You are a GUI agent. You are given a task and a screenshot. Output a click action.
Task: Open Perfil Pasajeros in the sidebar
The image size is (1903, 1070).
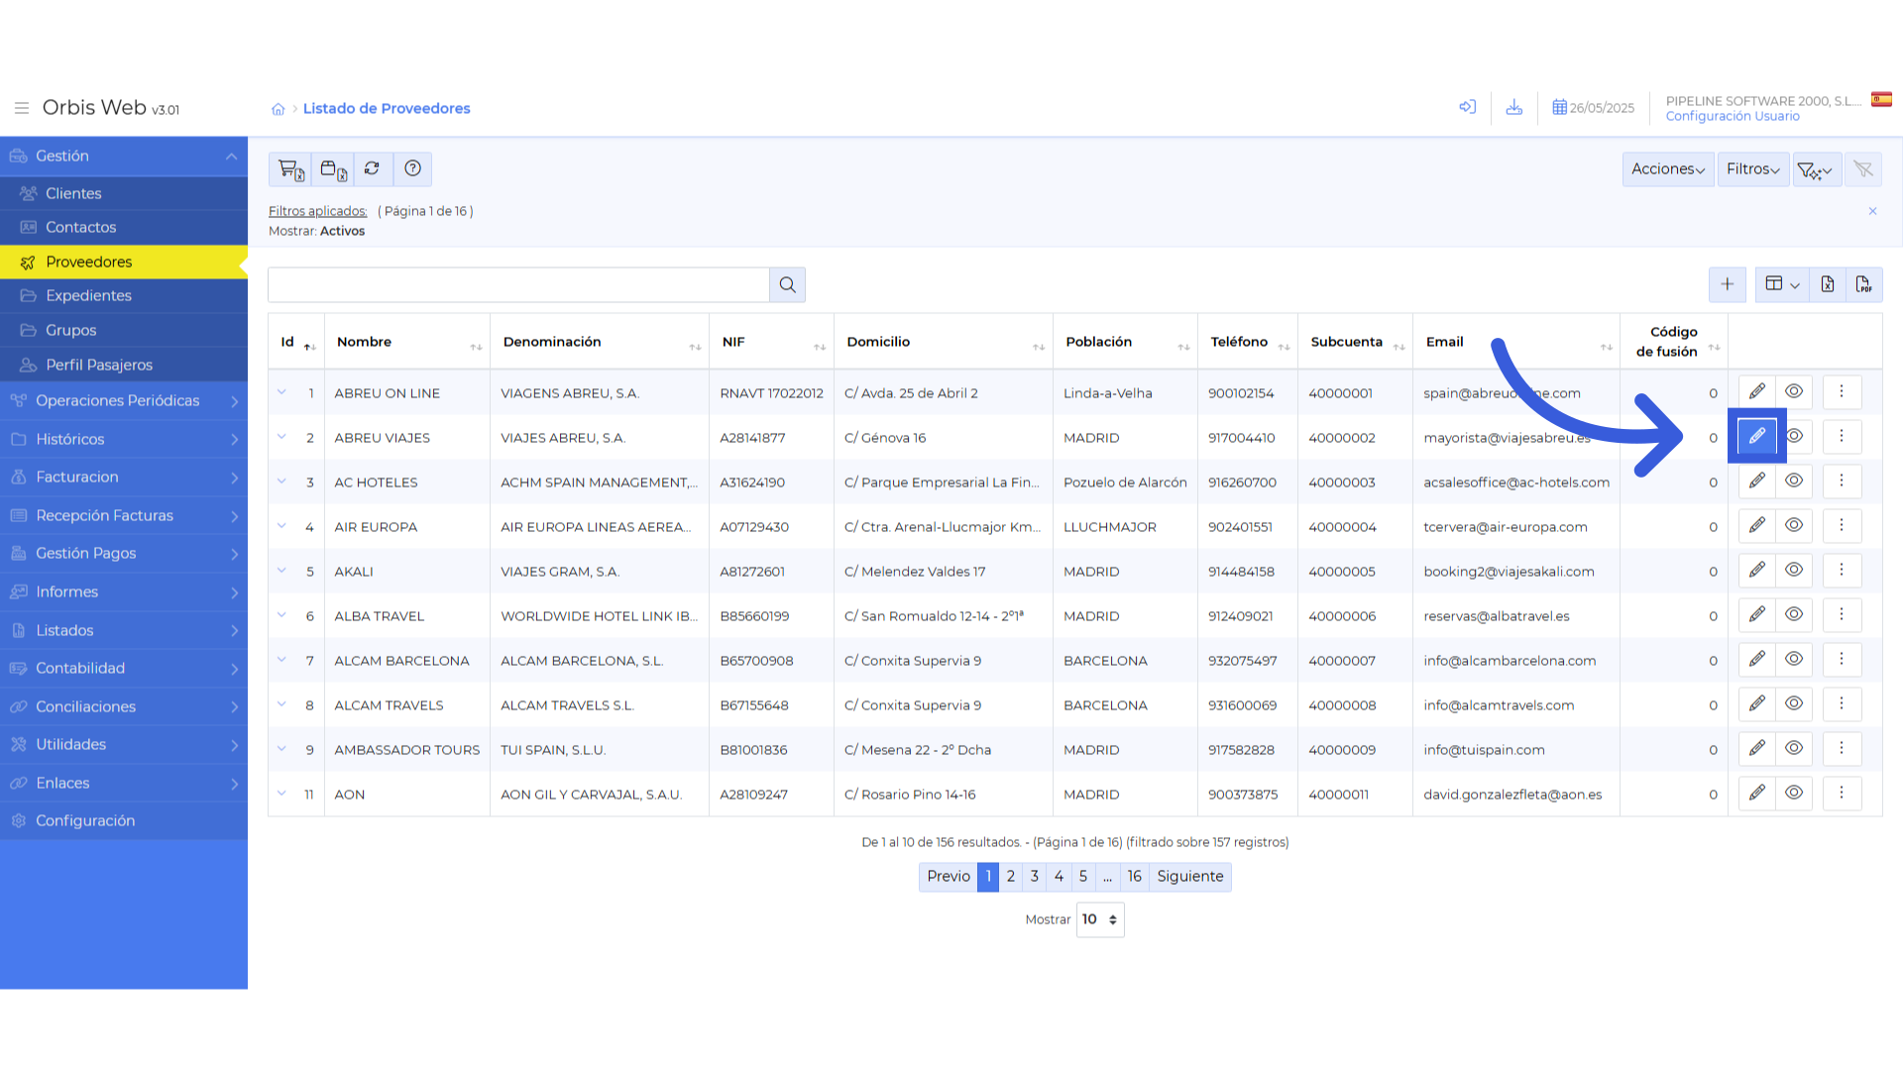(124, 366)
